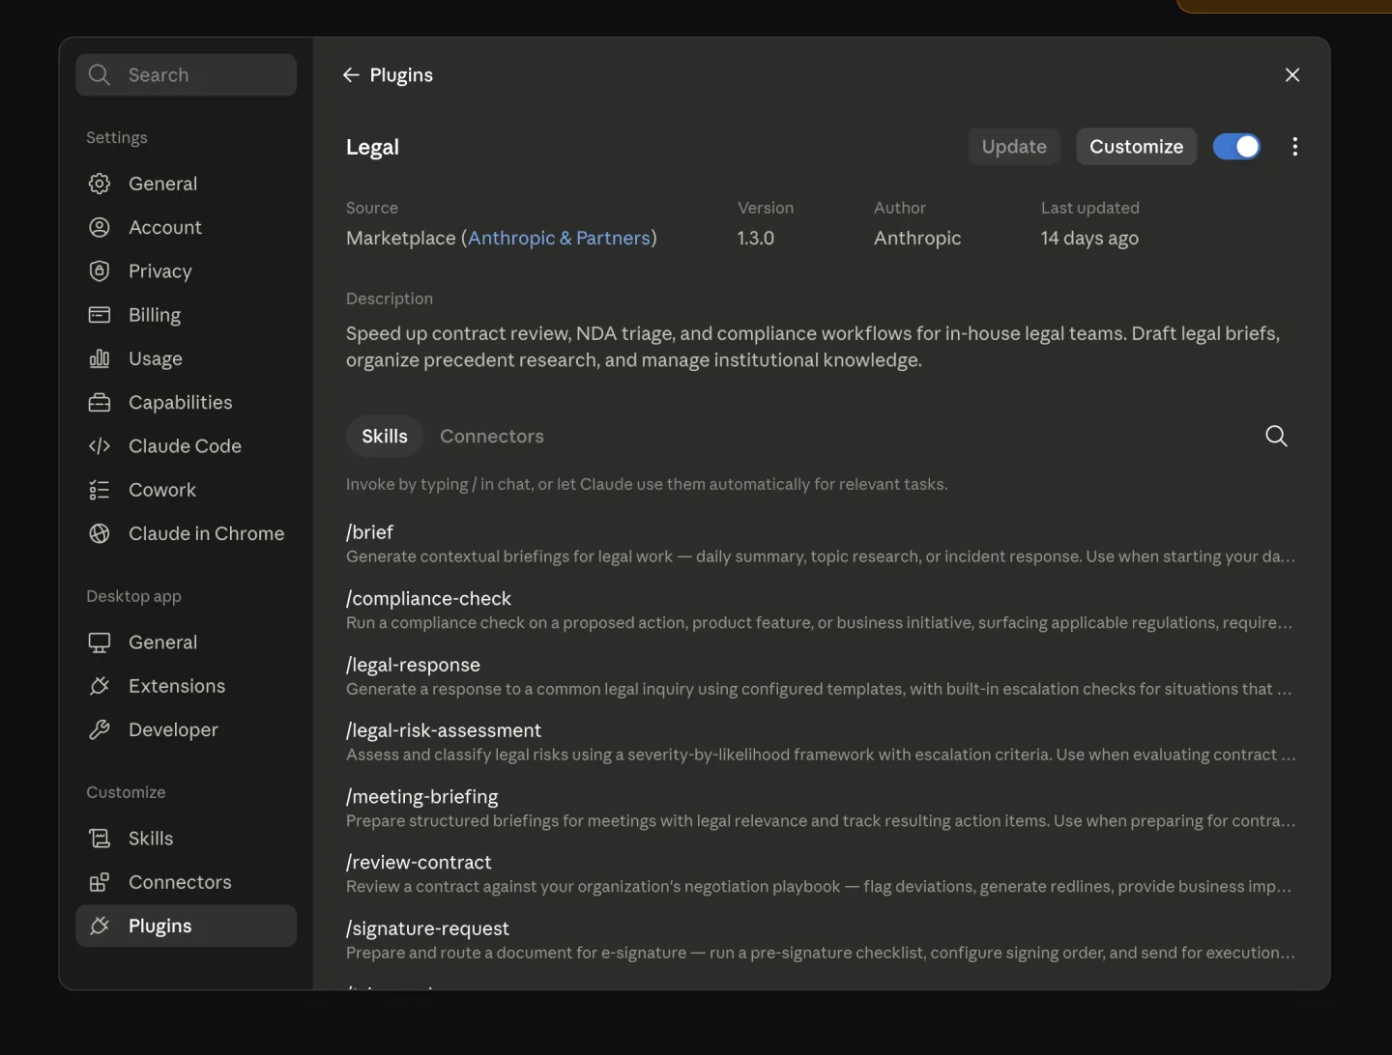Screen dimensions: 1392x1055
Task: Open Privacy settings
Action: point(186,271)
